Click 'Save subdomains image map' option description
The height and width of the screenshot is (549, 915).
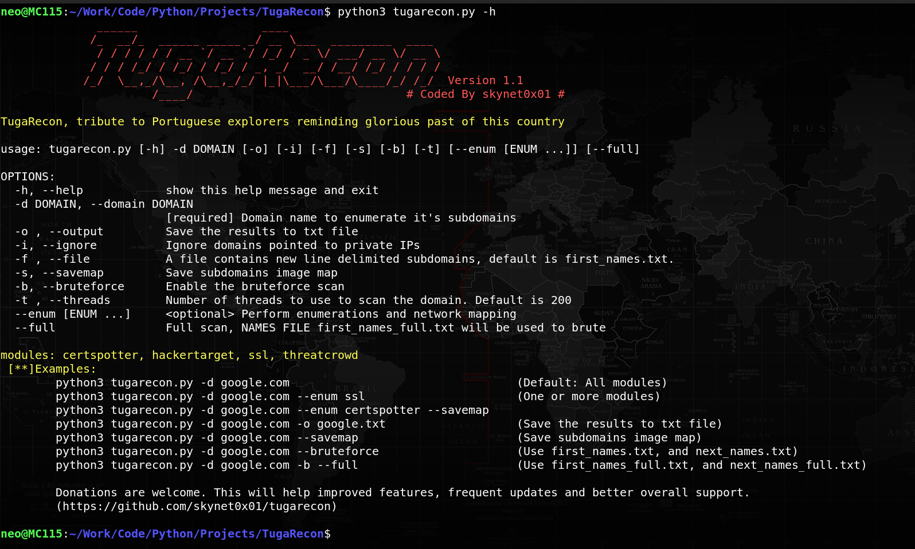[252, 272]
